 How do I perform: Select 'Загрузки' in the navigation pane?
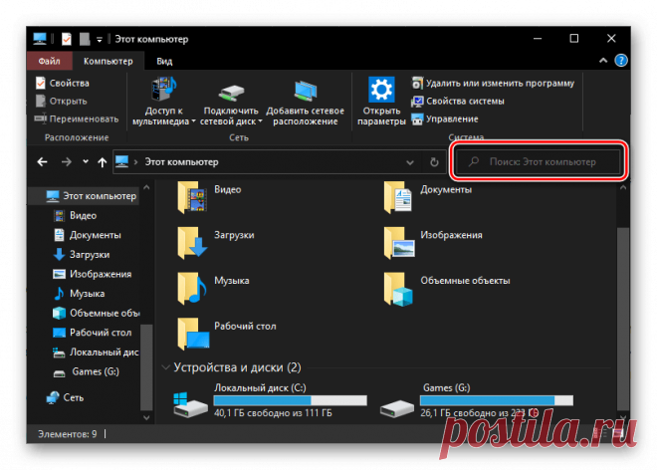(x=82, y=255)
